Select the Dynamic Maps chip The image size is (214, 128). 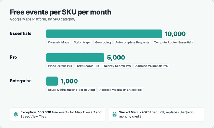[x=58, y=42]
